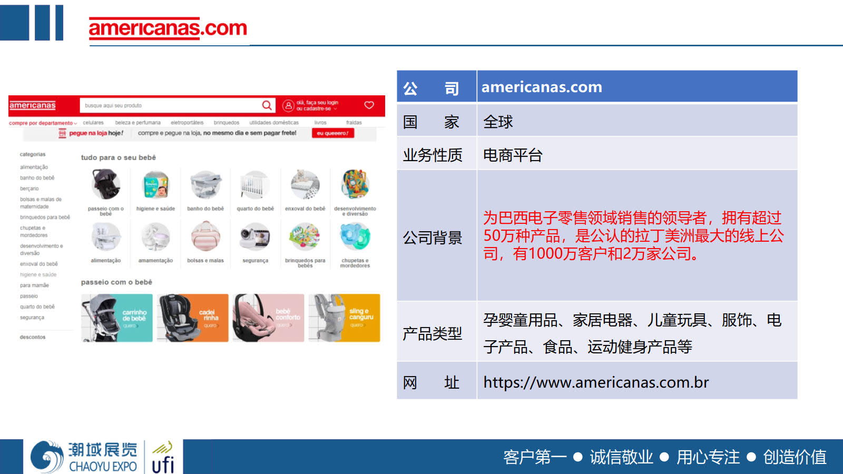Image resolution: width=843 pixels, height=474 pixels.
Task: Focus the 'busque aqui seu produto' search field
Action: coord(178,105)
